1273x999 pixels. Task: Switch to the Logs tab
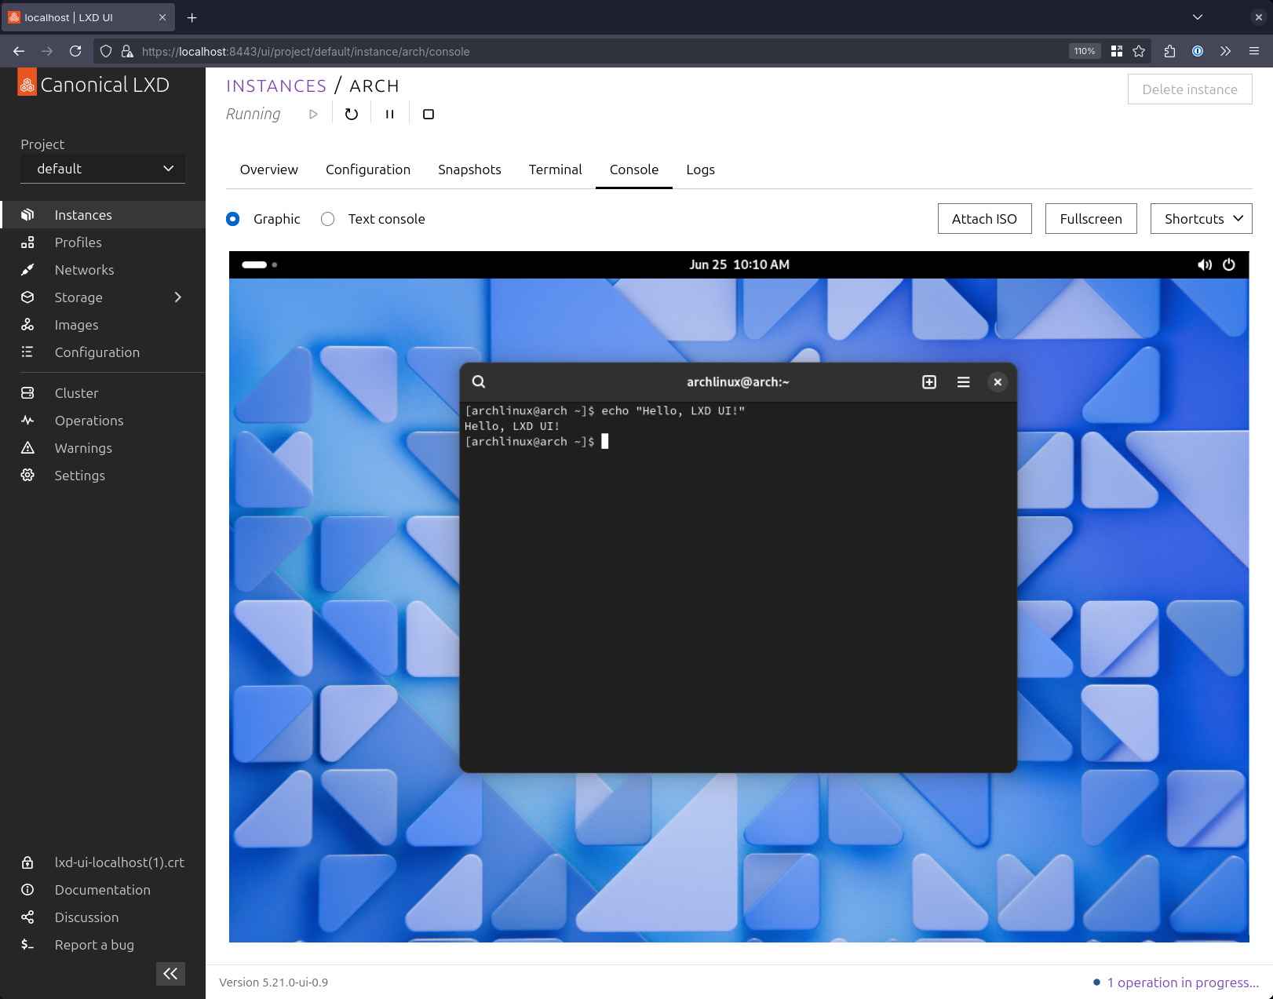[700, 170]
